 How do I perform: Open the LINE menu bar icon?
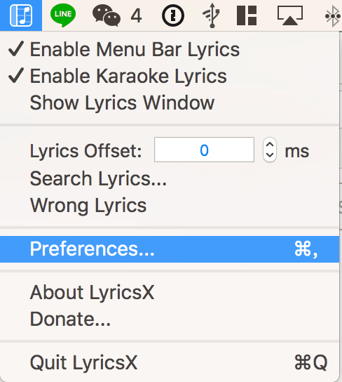63,15
